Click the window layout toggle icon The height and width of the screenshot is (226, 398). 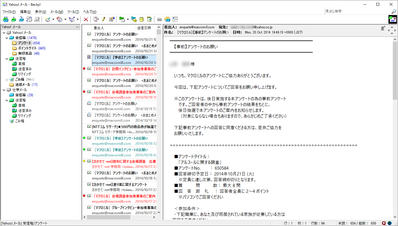[x=175, y=19]
